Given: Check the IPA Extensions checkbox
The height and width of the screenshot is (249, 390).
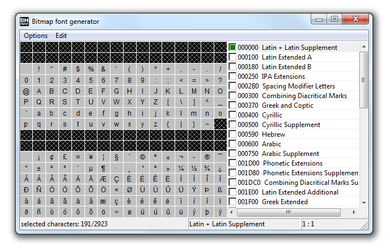Looking at the screenshot, I should [x=232, y=76].
